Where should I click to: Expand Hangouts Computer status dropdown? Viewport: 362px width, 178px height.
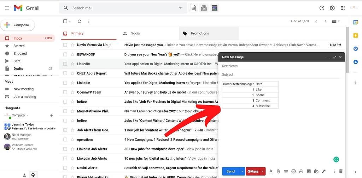point(28,115)
